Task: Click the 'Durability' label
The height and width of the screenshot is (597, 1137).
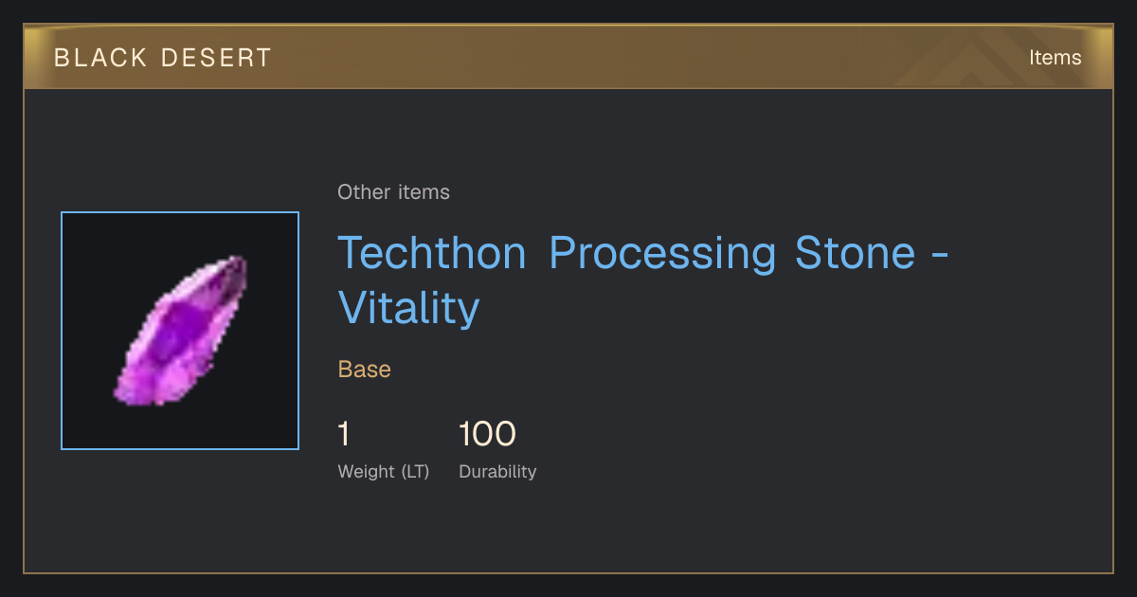Action: tap(497, 472)
